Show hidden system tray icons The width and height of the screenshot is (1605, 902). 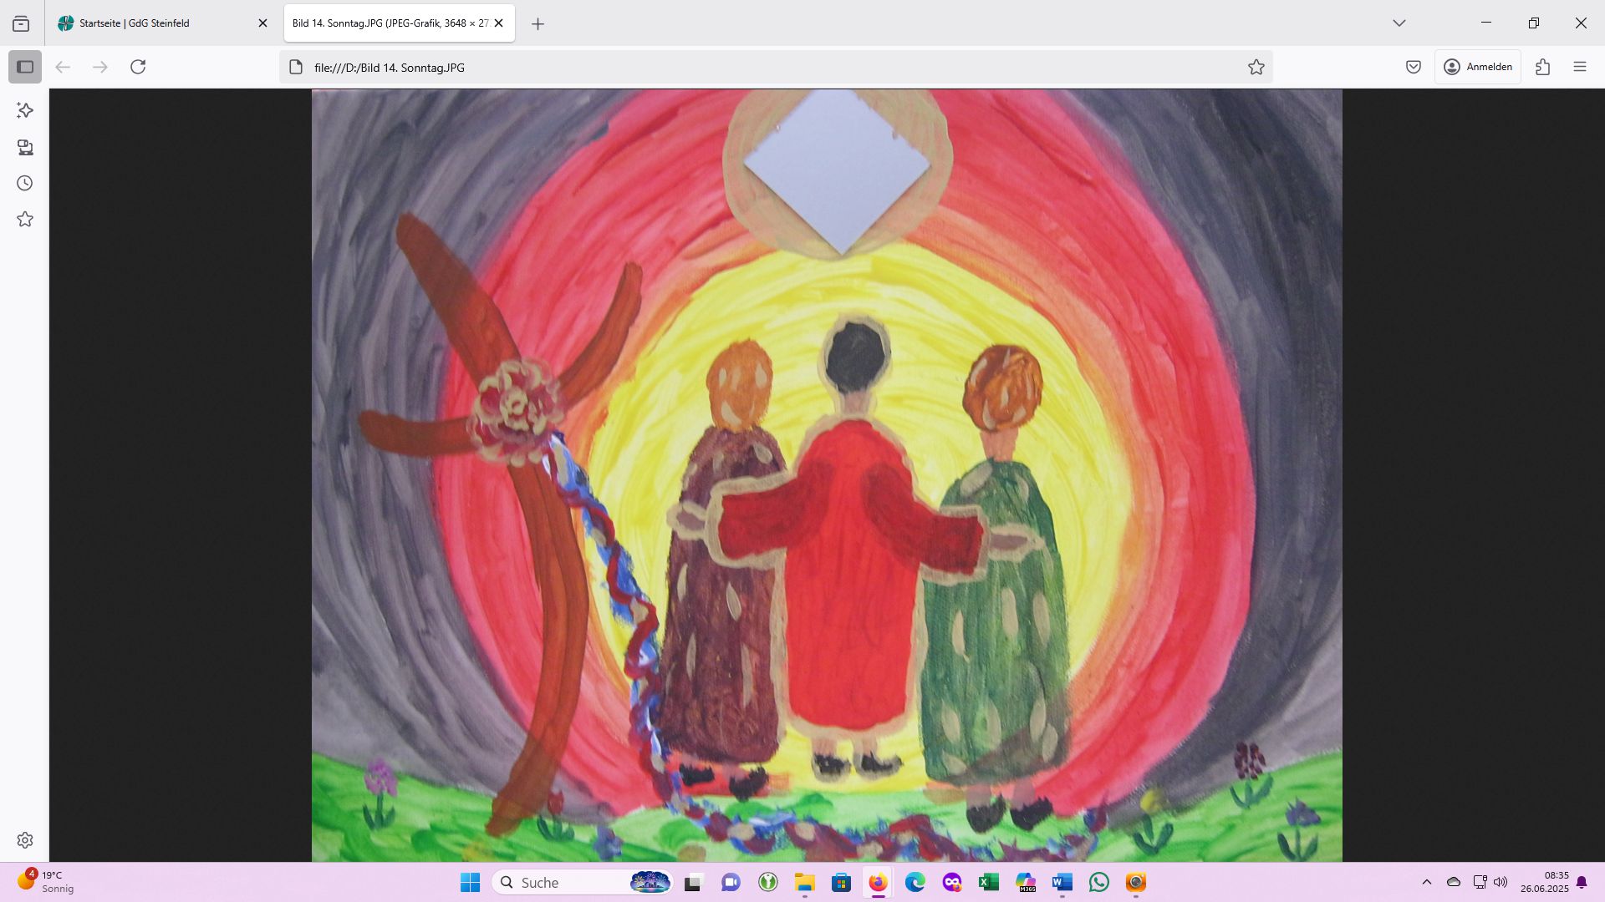click(x=1427, y=882)
